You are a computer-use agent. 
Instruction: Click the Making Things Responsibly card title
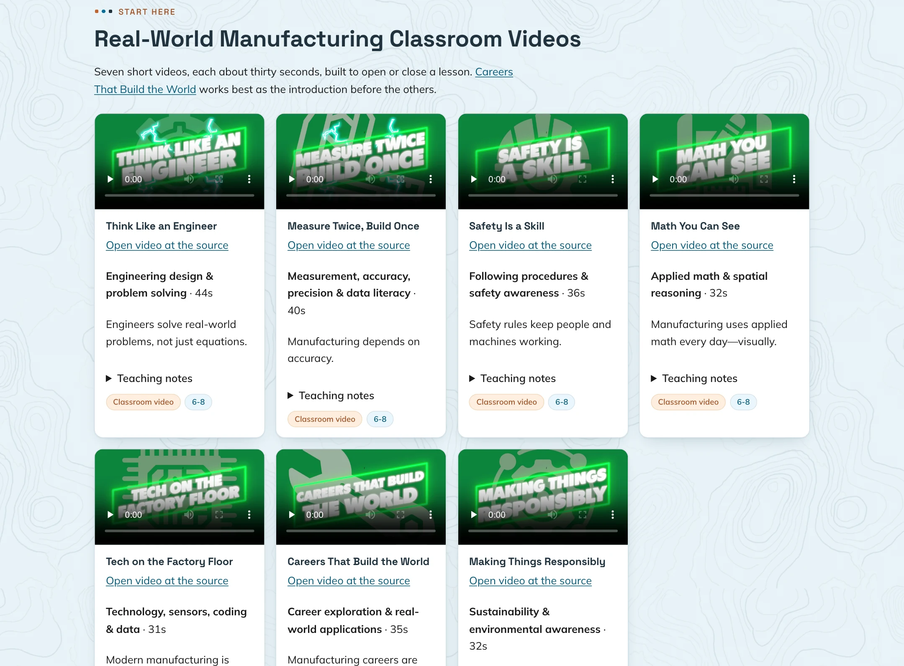tap(537, 562)
